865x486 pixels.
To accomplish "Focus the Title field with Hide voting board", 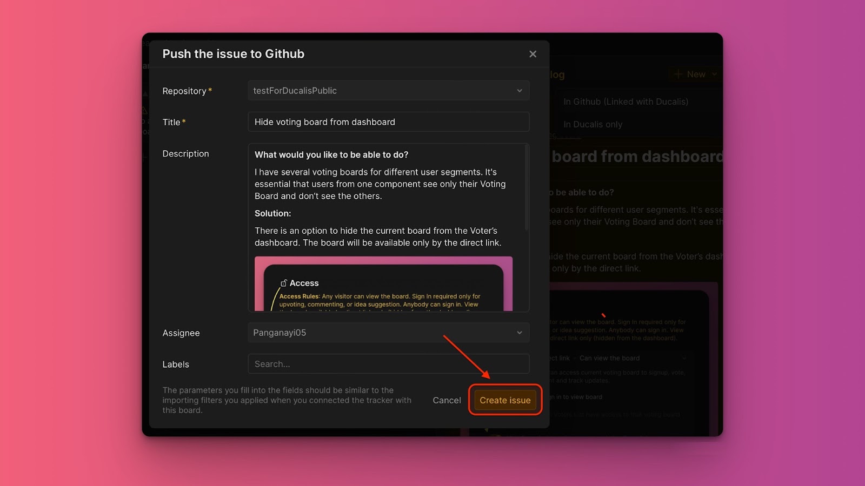I will 388,122.
